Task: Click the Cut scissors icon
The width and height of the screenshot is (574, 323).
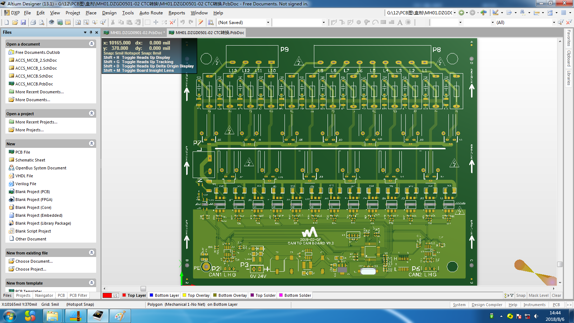Action: pyautogui.click(x=113, y=22)
